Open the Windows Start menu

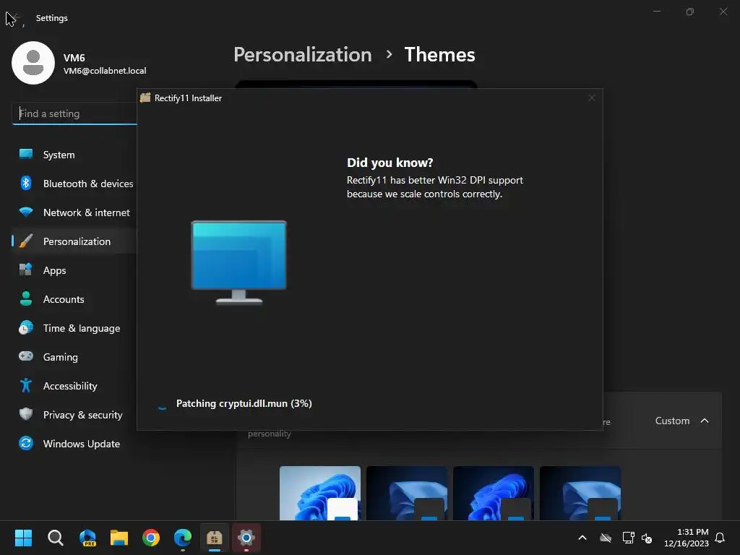[24, 538]
